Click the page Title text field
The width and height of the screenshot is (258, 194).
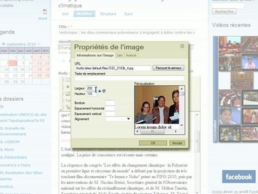[127, 32]
